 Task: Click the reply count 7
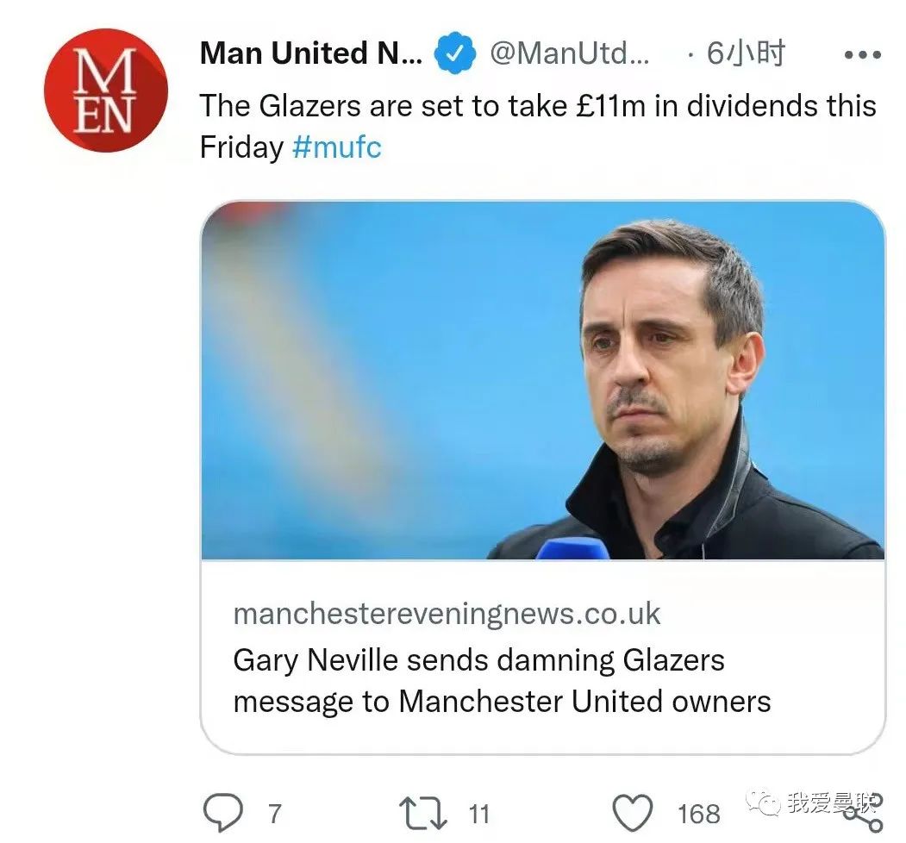coord(274,813)
